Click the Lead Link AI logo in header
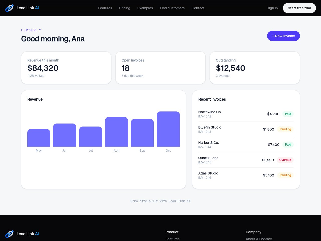Viewport: 321px width, 241px height. (x=22, y=8)
